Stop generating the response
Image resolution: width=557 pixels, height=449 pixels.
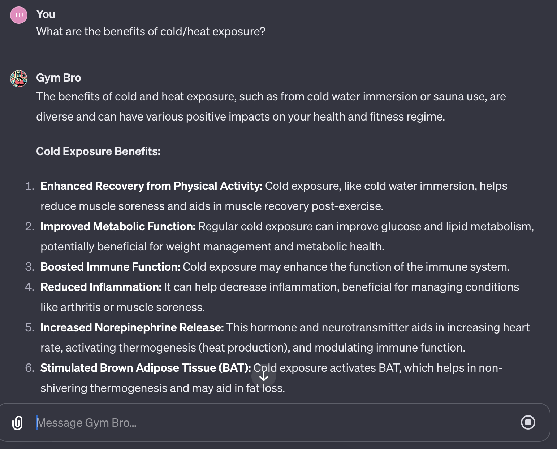point(528,422)
